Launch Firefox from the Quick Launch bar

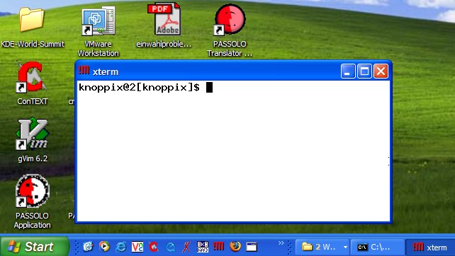tap(235, 246)
